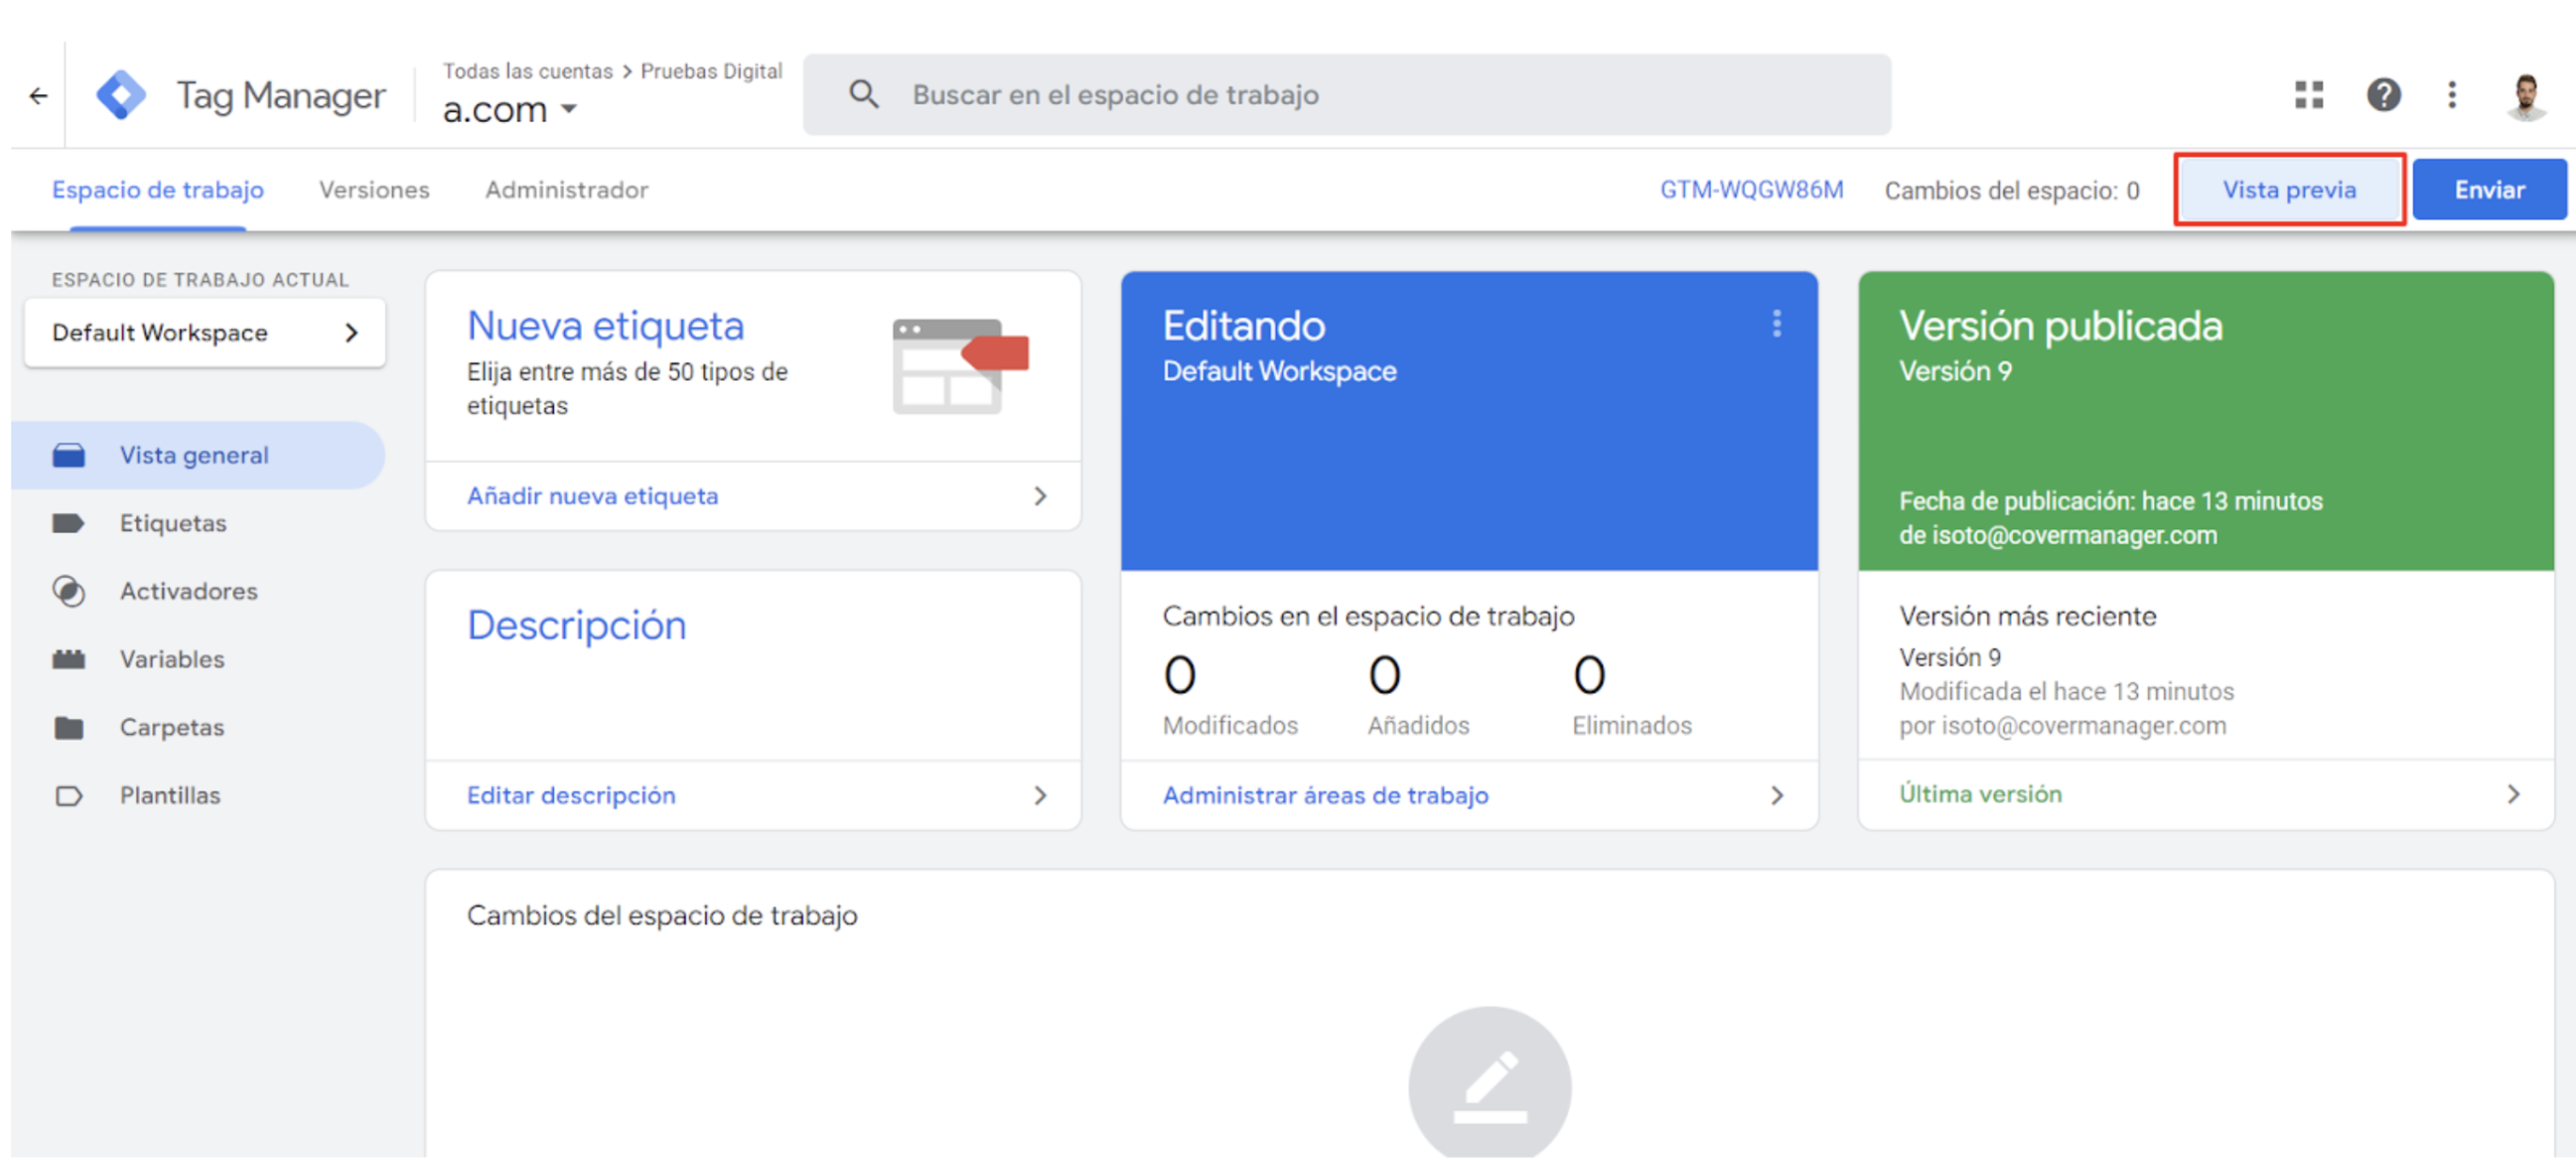This screenshot has height=1158, width=2576.
Task: Open the a.com container dropdown
Action: [510, 109]
